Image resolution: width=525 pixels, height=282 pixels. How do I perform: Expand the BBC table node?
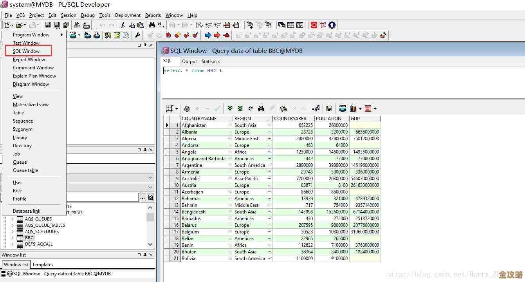12,237
